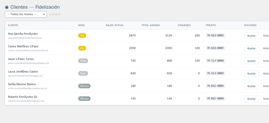Select card code PK-GOLD-00002

click(215, 35)
